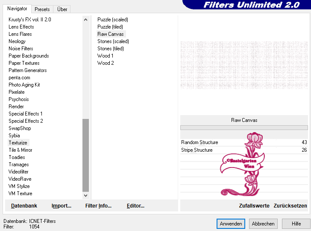Image resolution: width=311 pixels, height=231 pixels.
Task: Click Stripe Structure value 26
Action: tap(304, 150)
